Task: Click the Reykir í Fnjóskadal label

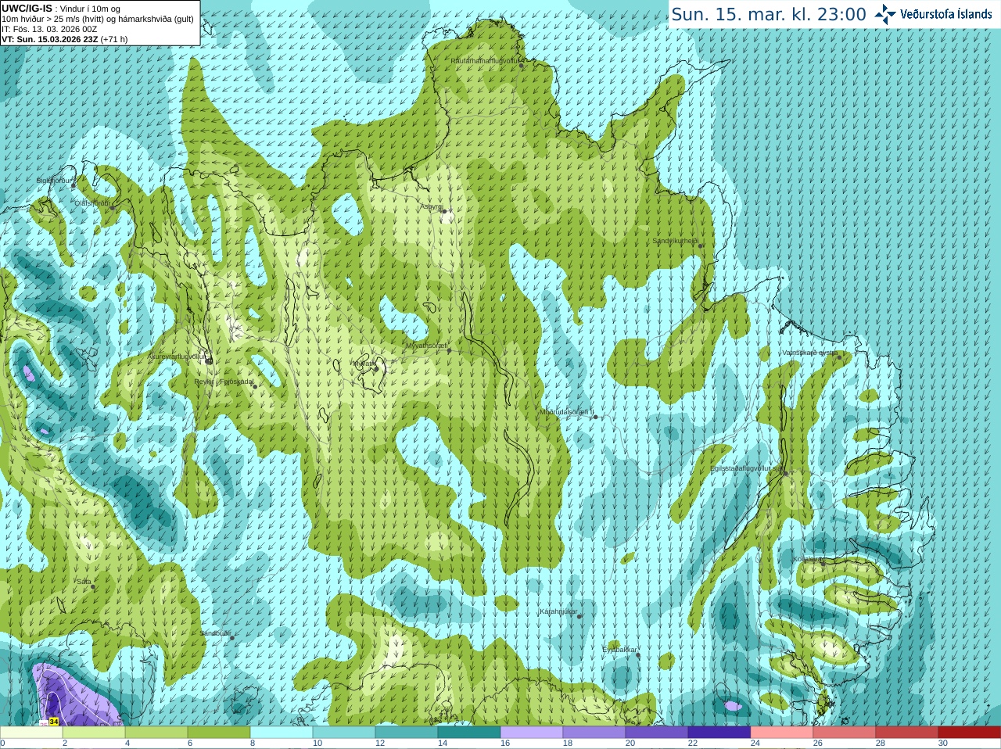Action: [224, 382]
